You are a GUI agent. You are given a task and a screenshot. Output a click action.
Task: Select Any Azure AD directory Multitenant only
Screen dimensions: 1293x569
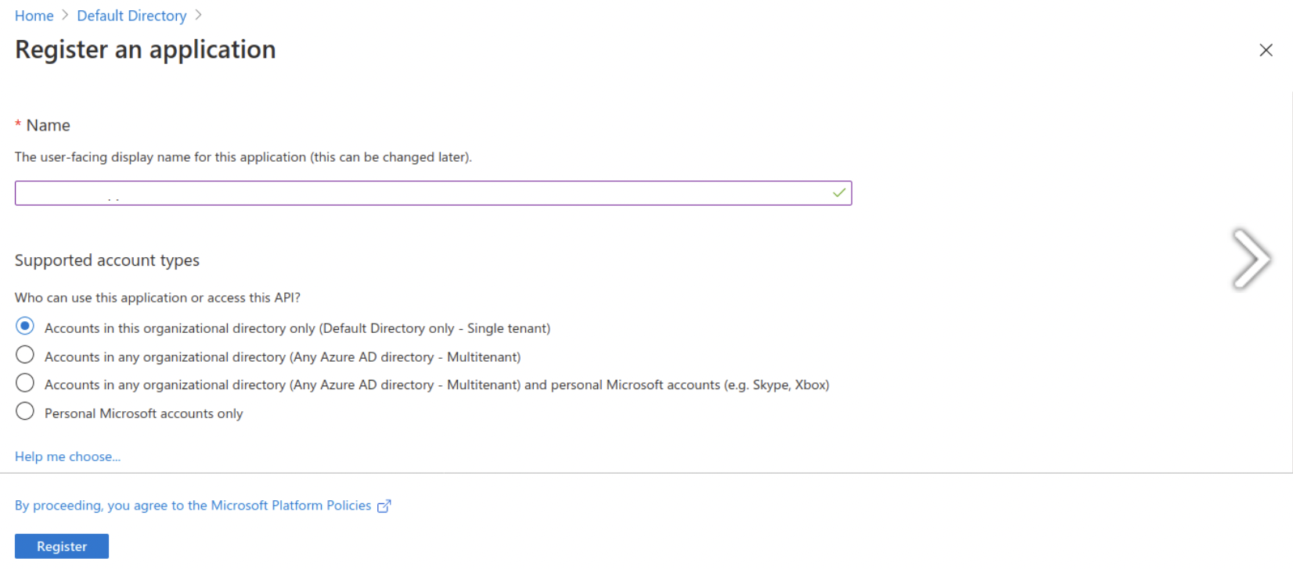pos(25,355)
